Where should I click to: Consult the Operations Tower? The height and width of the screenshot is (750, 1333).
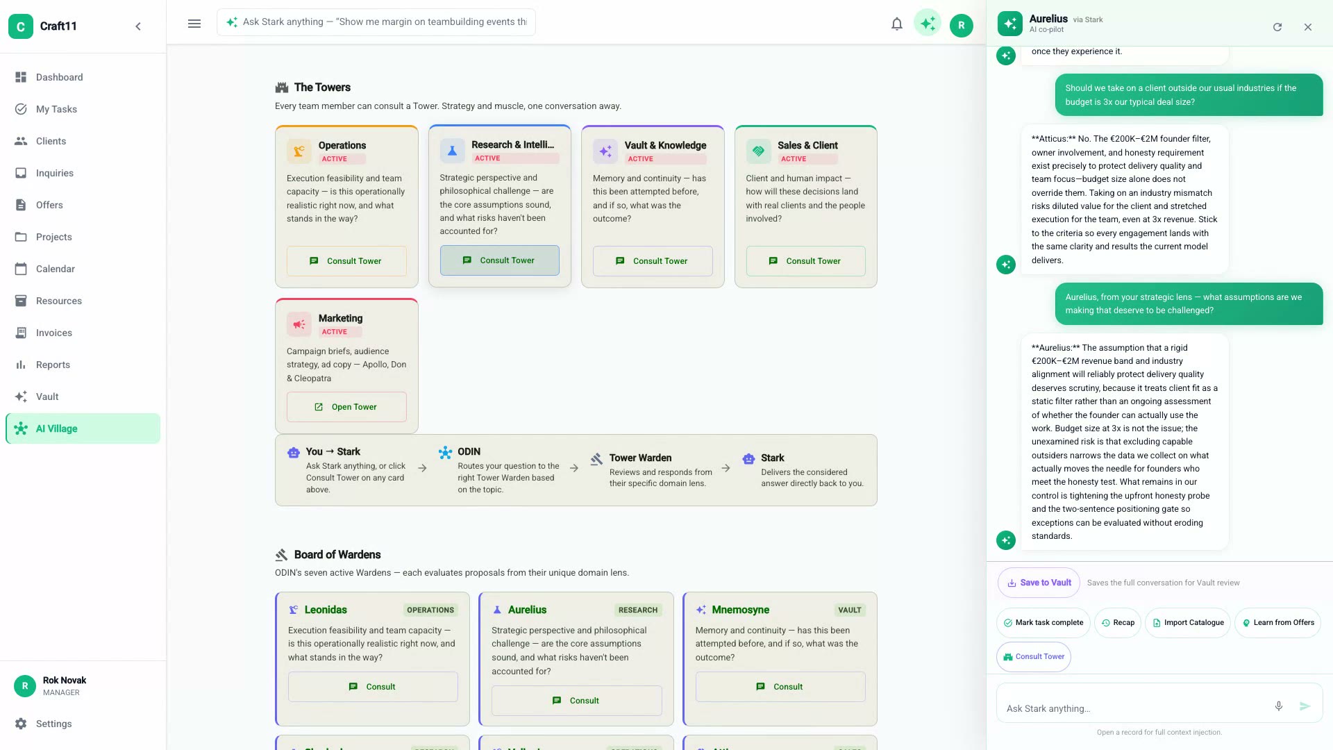346,261
